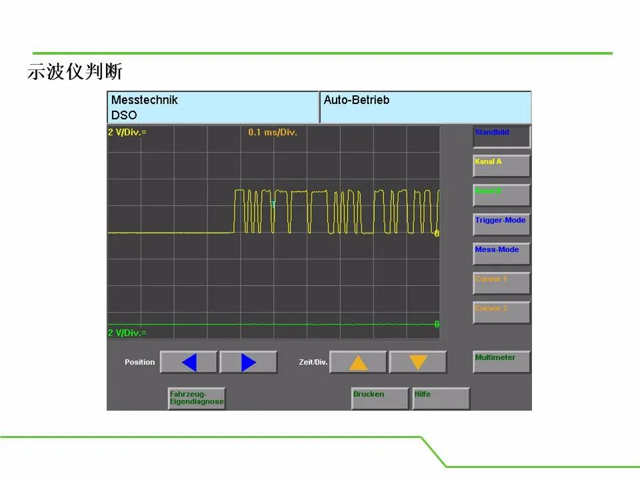Decrease Zeit/Div. with the down triangle
Viewport: 640px width, 480px height.
pyautogui.click(x=418, y=363)
